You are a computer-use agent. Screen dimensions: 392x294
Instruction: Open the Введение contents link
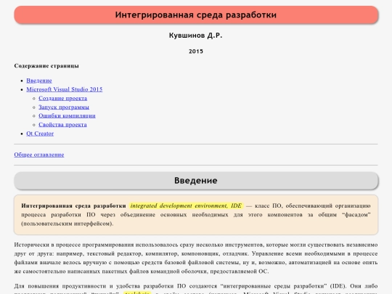tap(39, 81)
